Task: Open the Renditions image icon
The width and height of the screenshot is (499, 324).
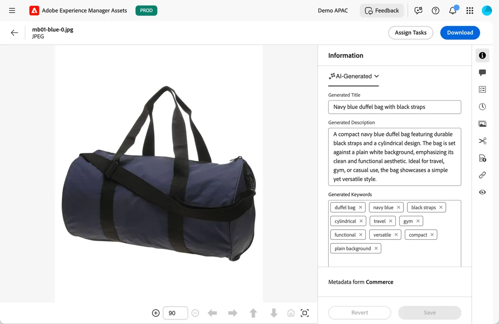Action: (x=482, y=124)
